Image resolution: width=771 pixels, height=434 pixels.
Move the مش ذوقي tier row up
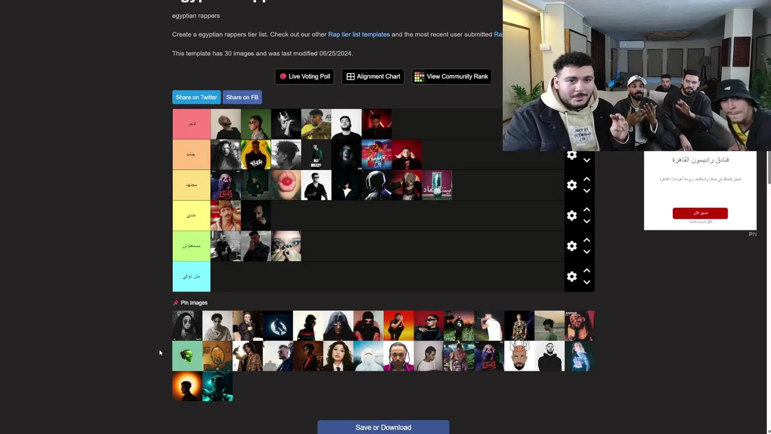point(587,271)
